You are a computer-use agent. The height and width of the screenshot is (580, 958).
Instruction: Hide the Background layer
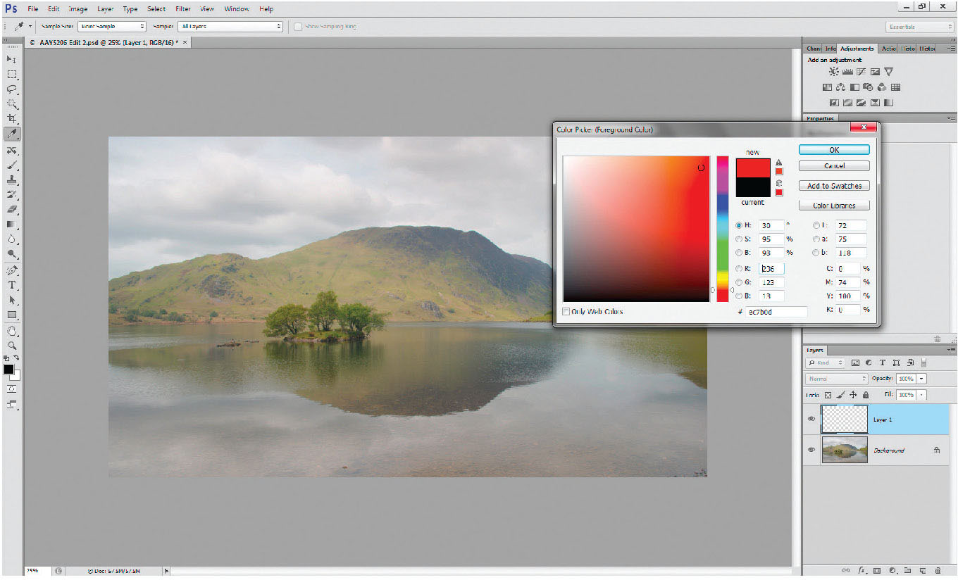click(x=811, y=449)
